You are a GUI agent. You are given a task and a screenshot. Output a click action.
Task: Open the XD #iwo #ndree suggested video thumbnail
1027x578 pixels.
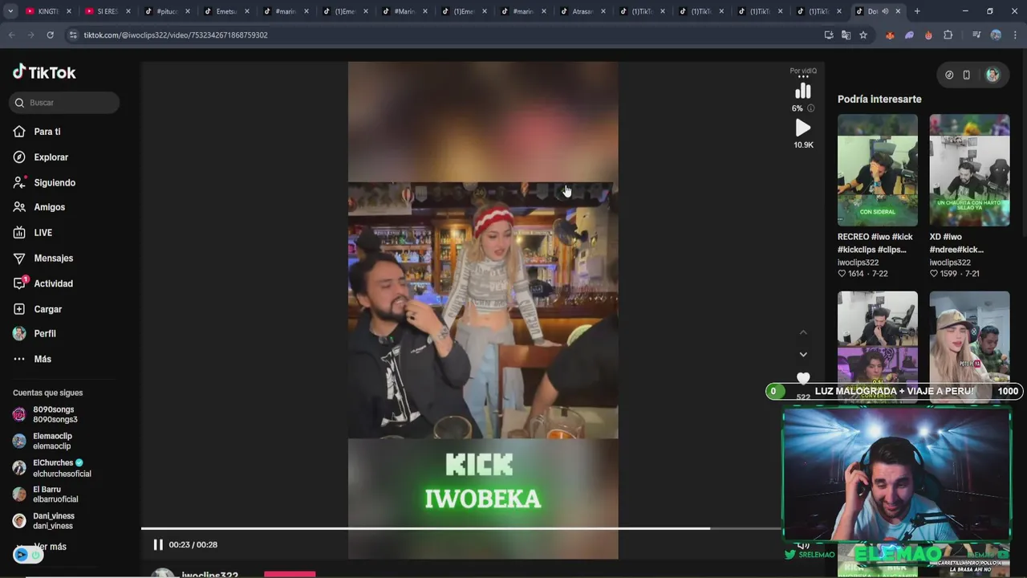969,170
